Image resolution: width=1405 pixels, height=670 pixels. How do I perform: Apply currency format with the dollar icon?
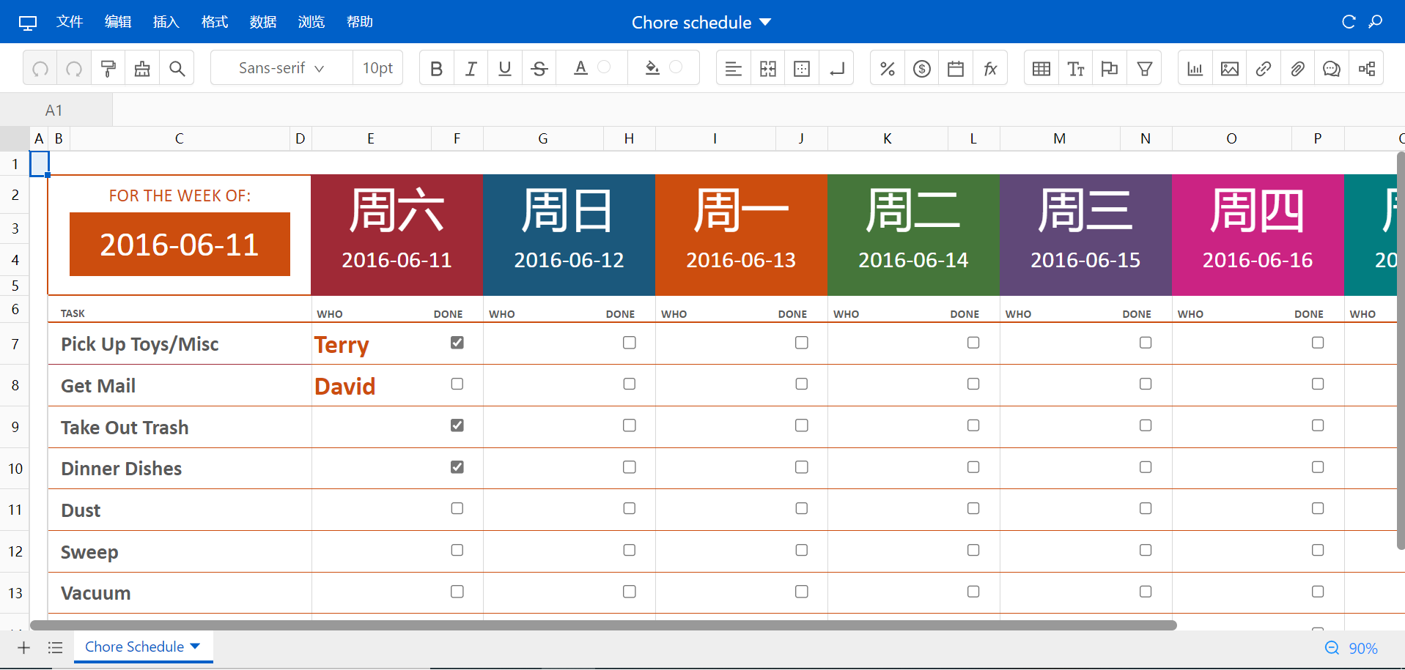[x=921, y=67]
